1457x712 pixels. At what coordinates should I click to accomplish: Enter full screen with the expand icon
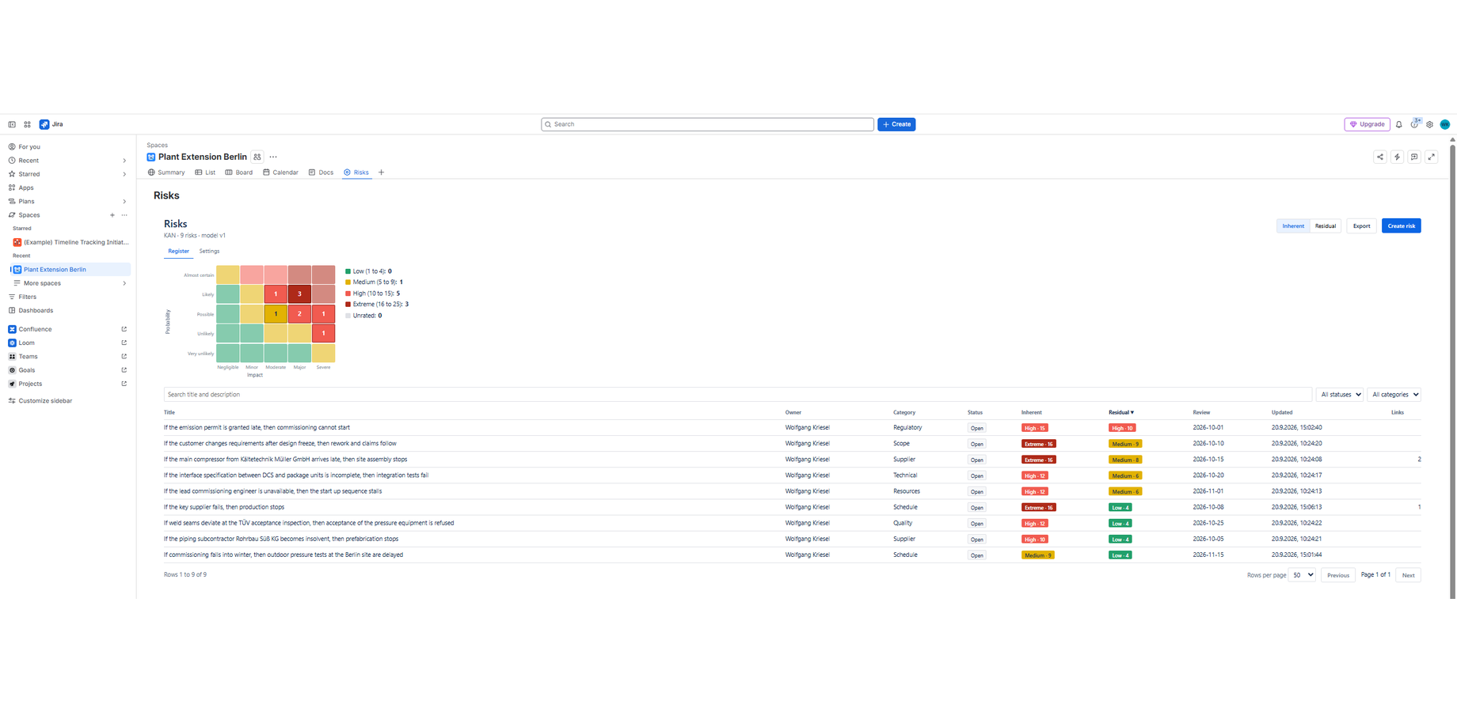point(1432,157)
